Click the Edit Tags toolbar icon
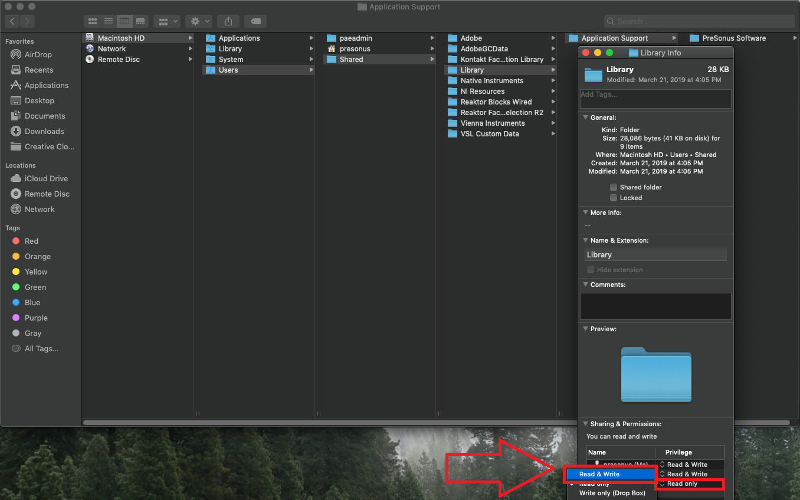 (255, 21)
